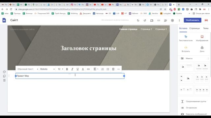
Task: Open the Roboto font dropdown
Action: click(x=47, y=69)
